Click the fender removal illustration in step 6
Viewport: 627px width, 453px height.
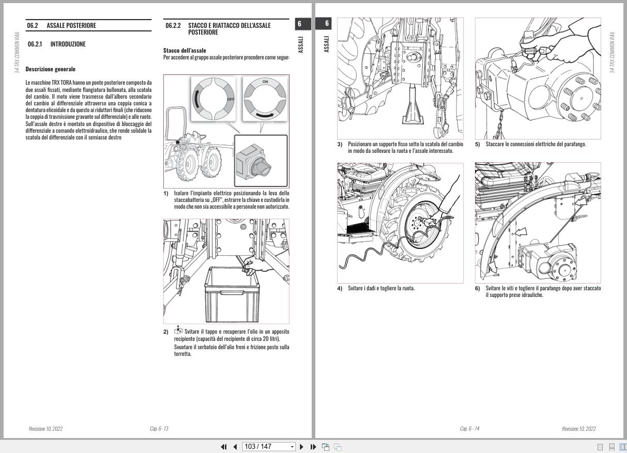point(538,223)
